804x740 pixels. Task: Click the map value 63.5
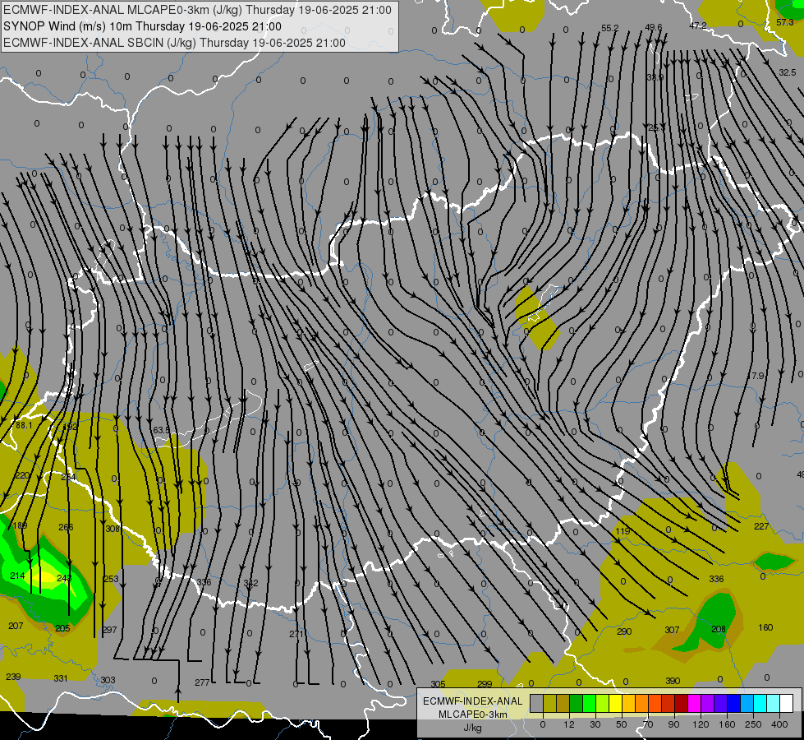click(162, 430)
